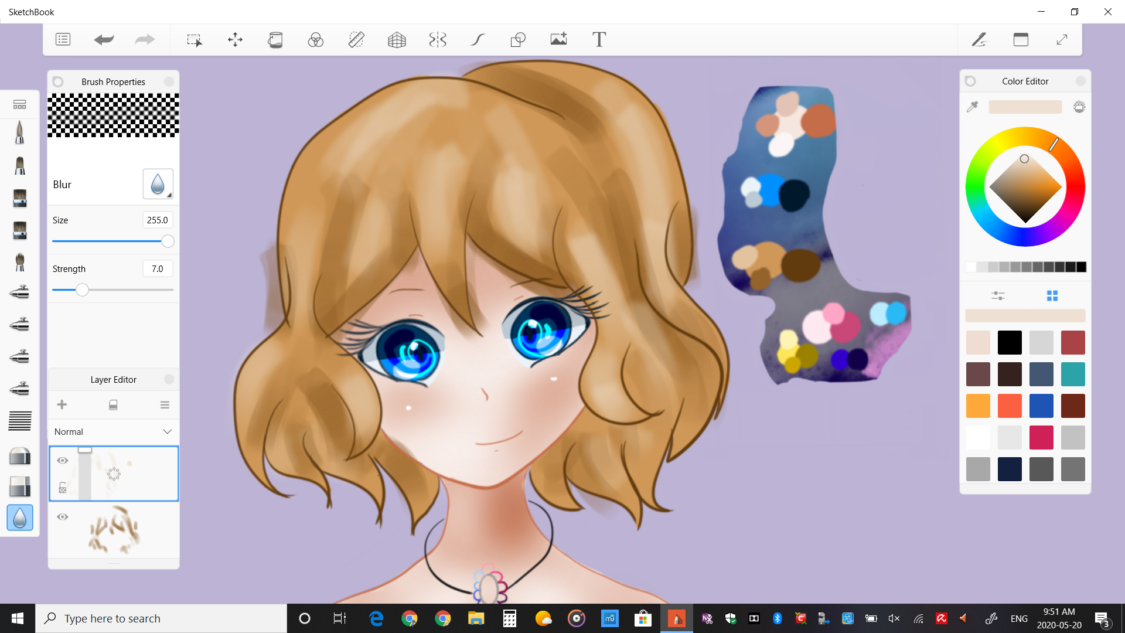Hide the hair strokes layer
This screenshot has height=633, width=1125.
click(63, 516)
